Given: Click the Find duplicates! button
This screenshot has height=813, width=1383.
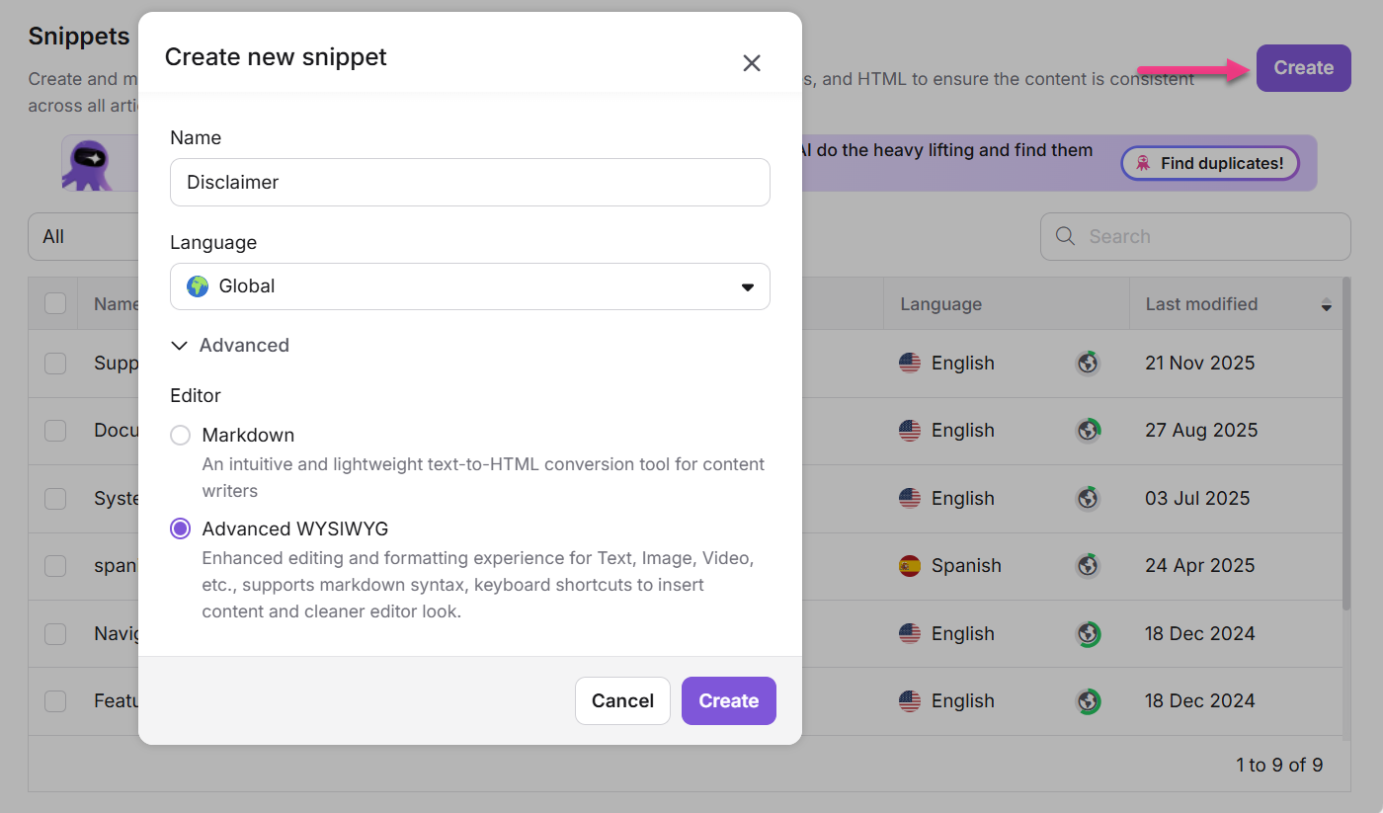Looking at the screenshot, I should (1209, 163).
